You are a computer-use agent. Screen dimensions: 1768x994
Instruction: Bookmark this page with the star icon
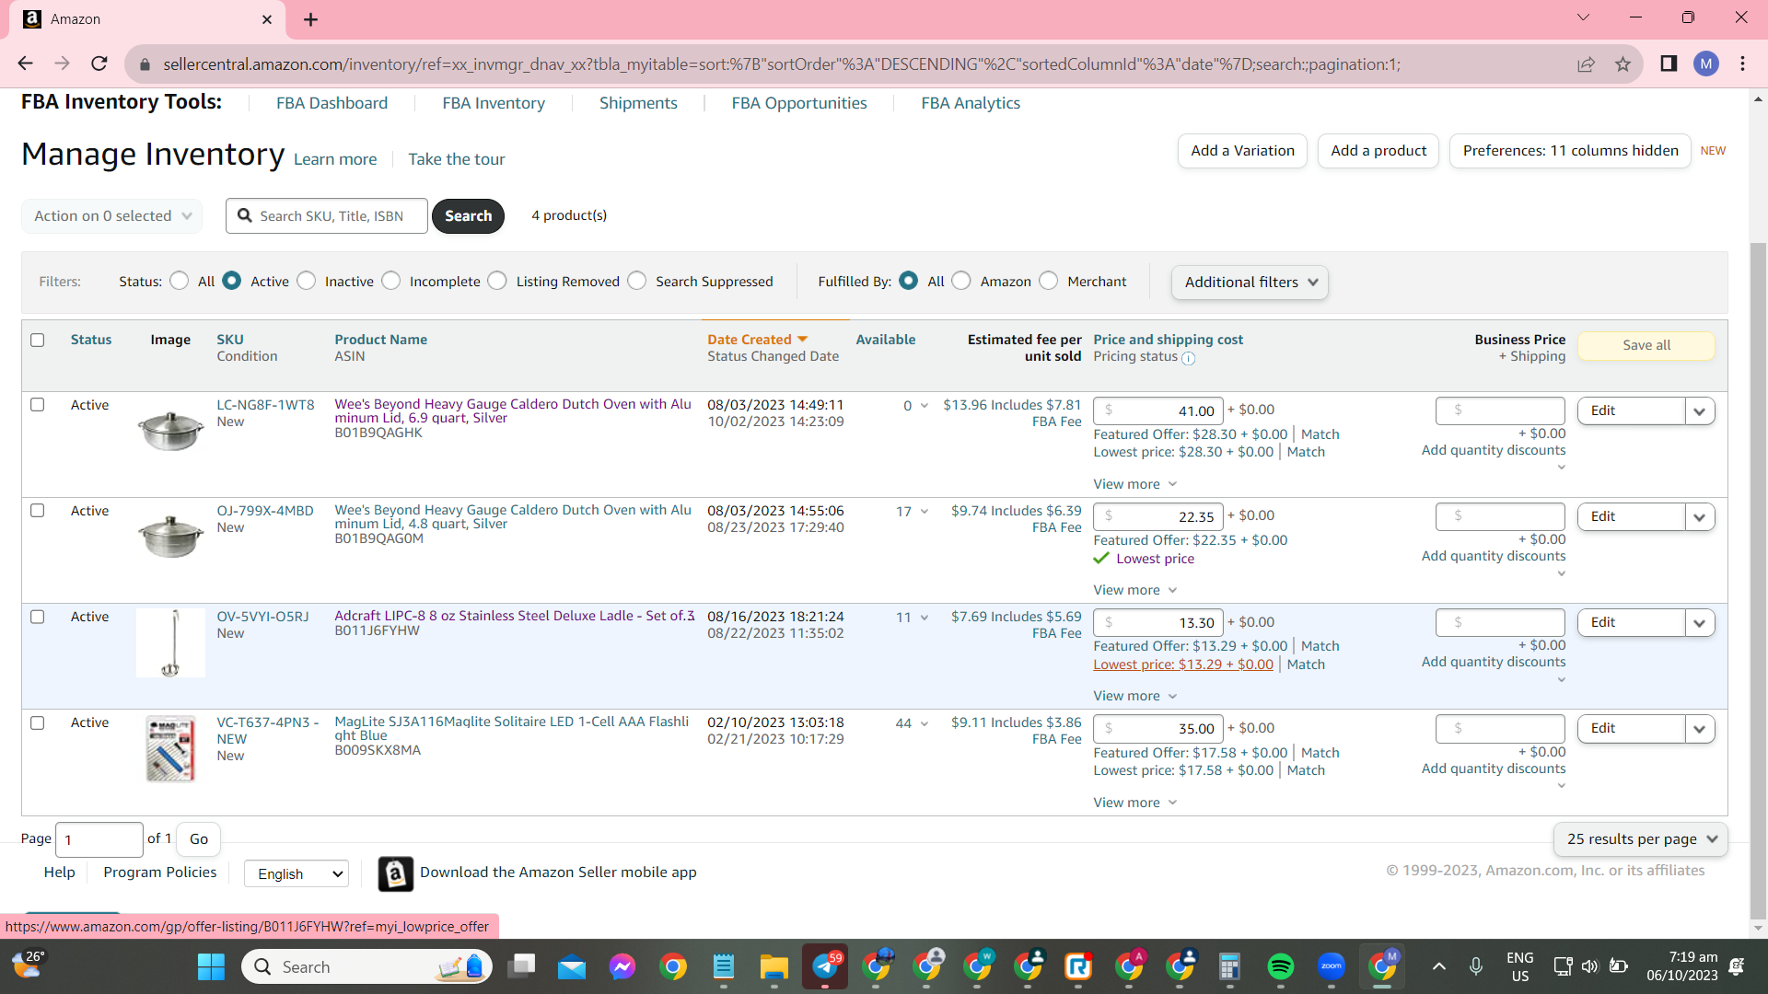coord(1623,64)
